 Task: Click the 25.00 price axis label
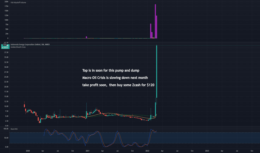(6, 77)
